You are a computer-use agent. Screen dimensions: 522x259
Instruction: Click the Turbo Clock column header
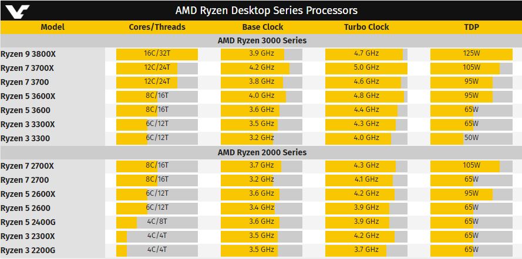point(366,27)
